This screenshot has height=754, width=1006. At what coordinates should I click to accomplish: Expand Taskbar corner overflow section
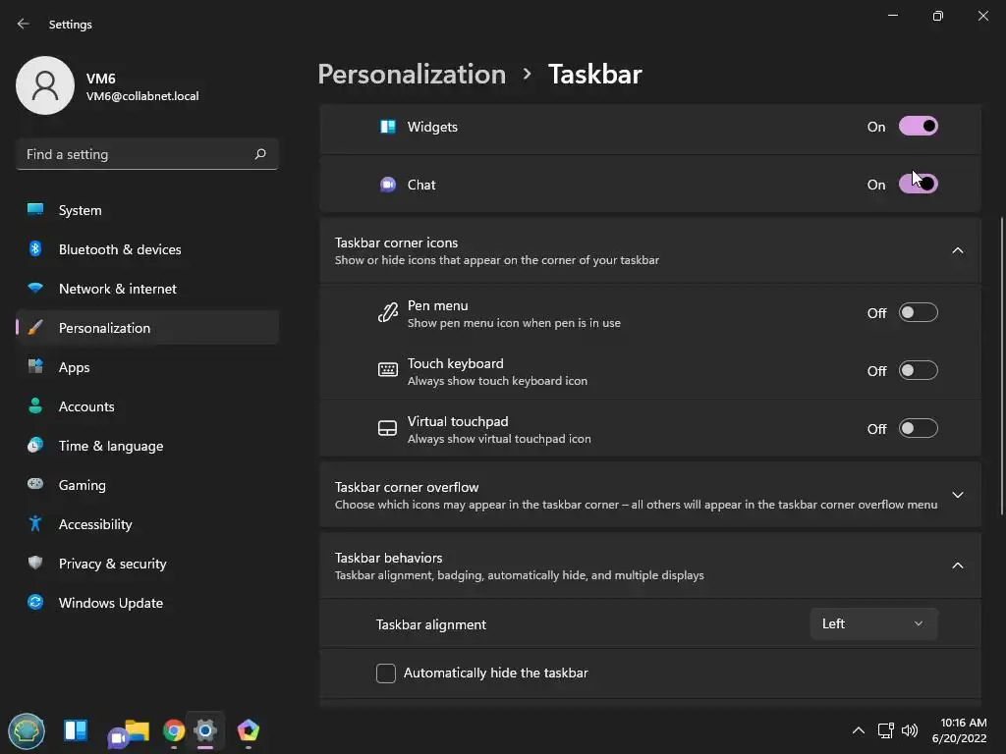point(650,495)
